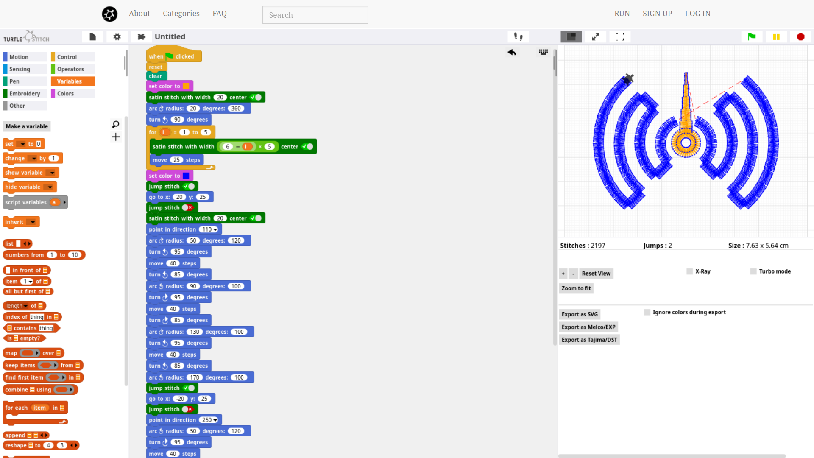Viewport: 814px width, 458px height.
Task: Enable Turbo mode checkbox
Action: tap(753, 271)
